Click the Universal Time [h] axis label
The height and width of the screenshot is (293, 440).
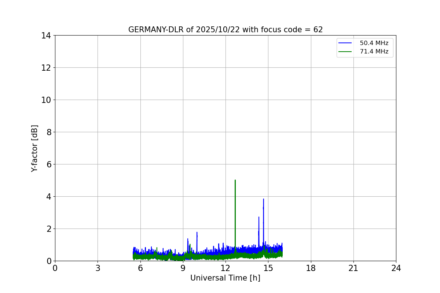point(225,278)
